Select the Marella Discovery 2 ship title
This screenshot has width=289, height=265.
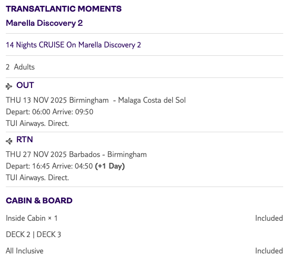click(x=44, y=23)
